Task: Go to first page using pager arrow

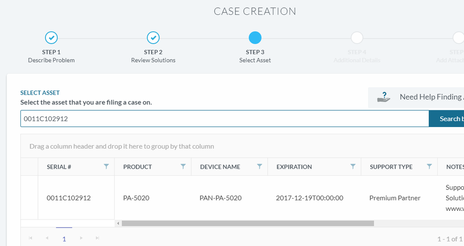Action: [31, 238]
